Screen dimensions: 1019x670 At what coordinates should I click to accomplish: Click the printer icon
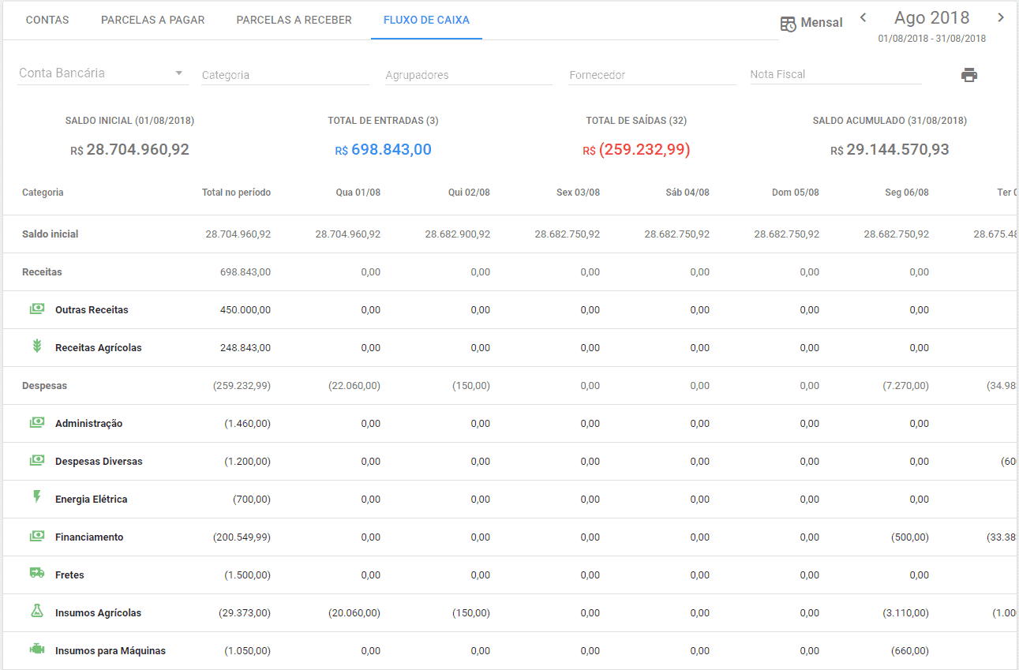click(x=968, y=75)
